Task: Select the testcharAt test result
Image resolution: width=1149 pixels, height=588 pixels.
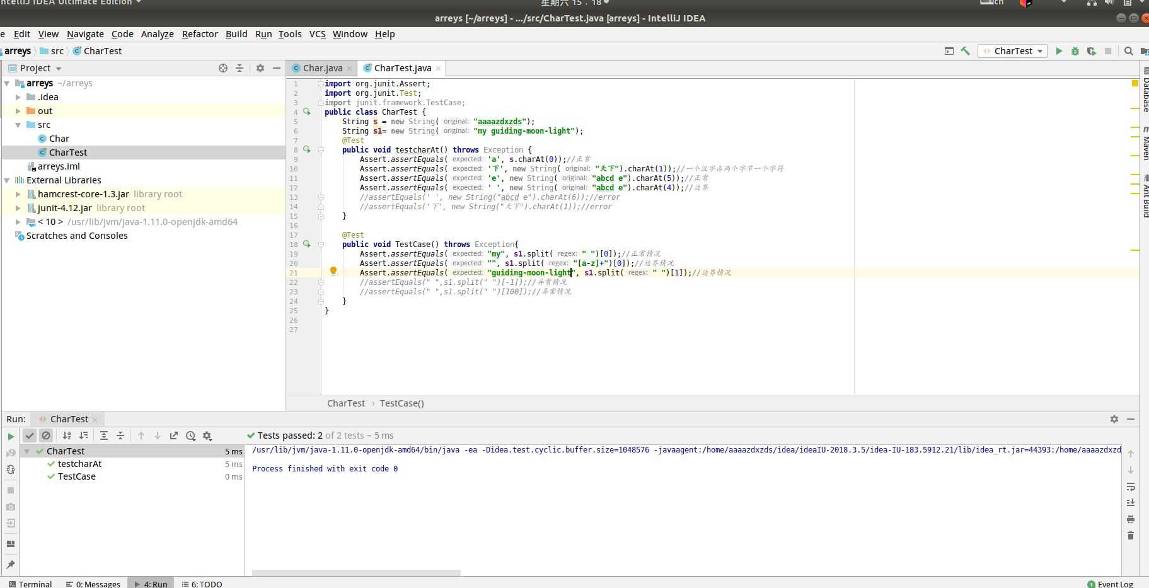Action: point(79,464)
